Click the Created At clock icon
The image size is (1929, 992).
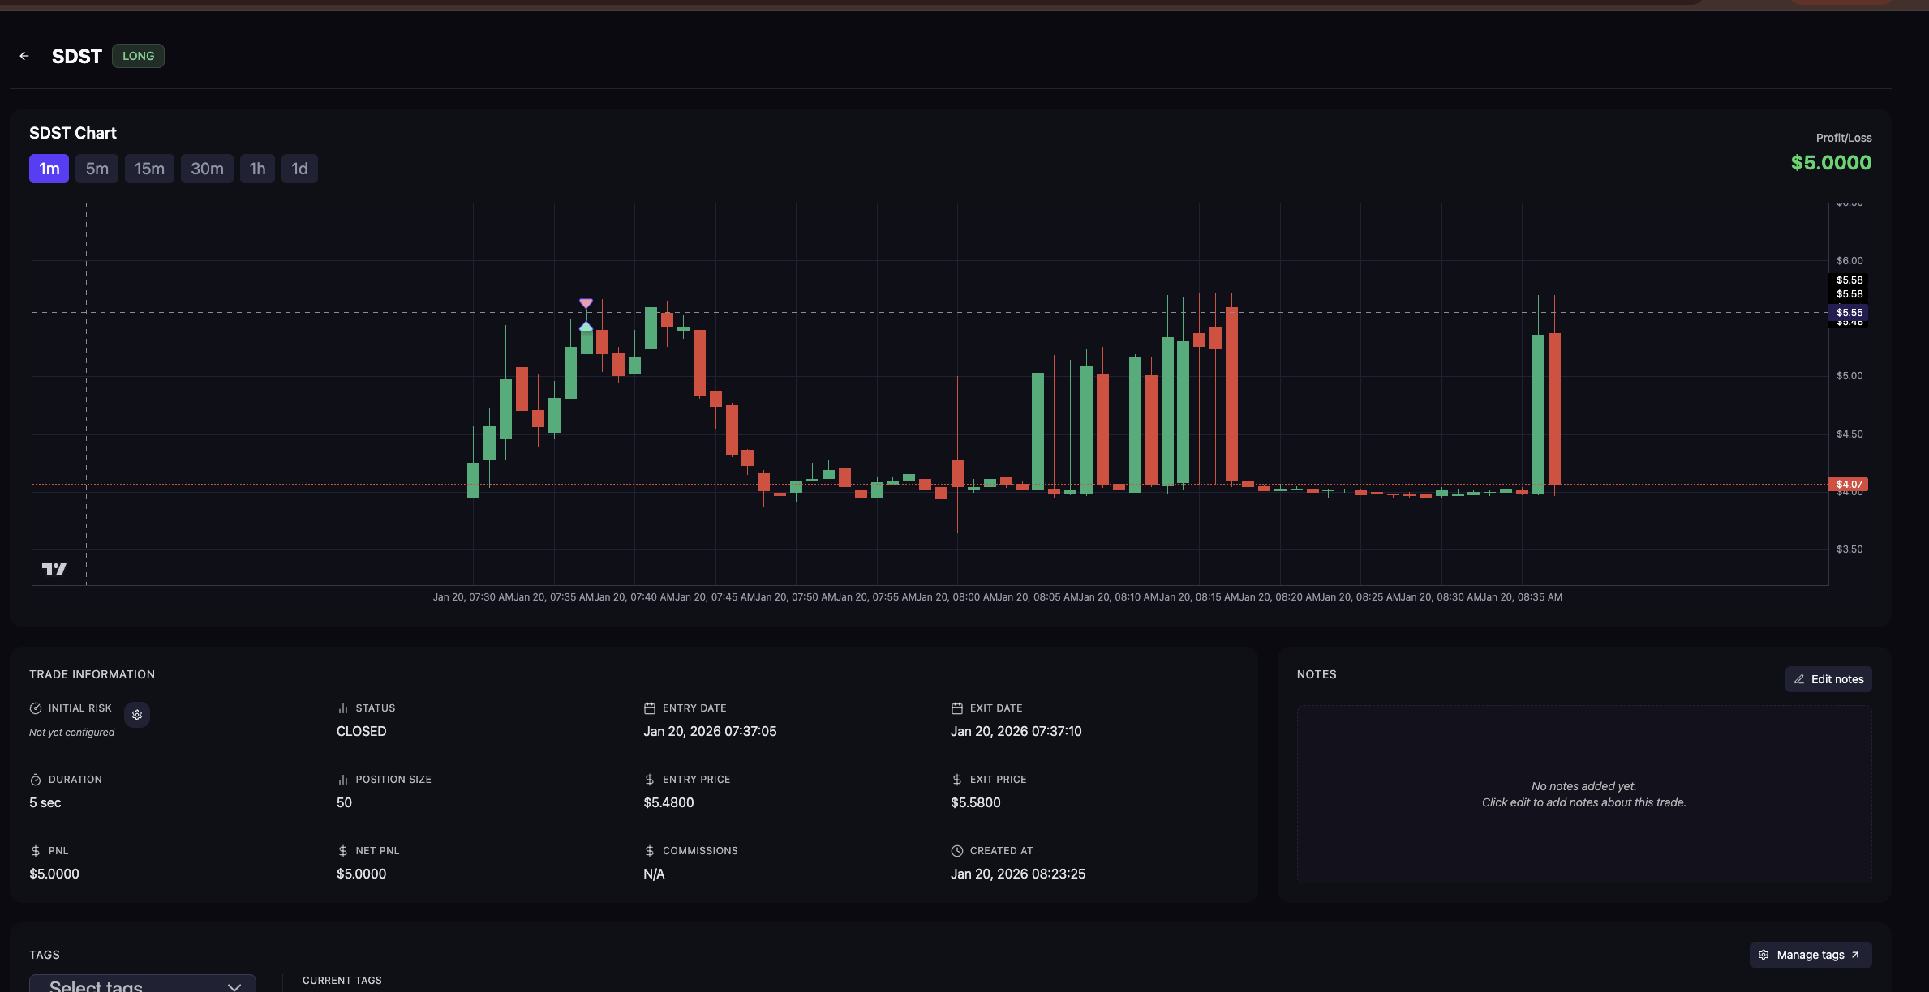(x=956, y=851)
